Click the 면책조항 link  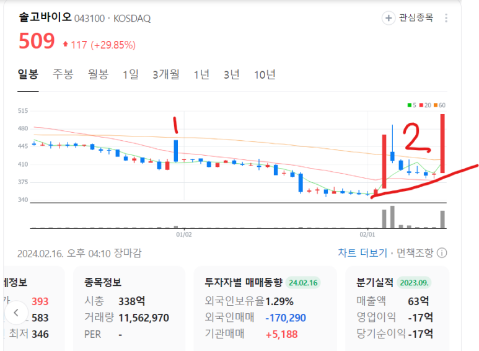415,253
